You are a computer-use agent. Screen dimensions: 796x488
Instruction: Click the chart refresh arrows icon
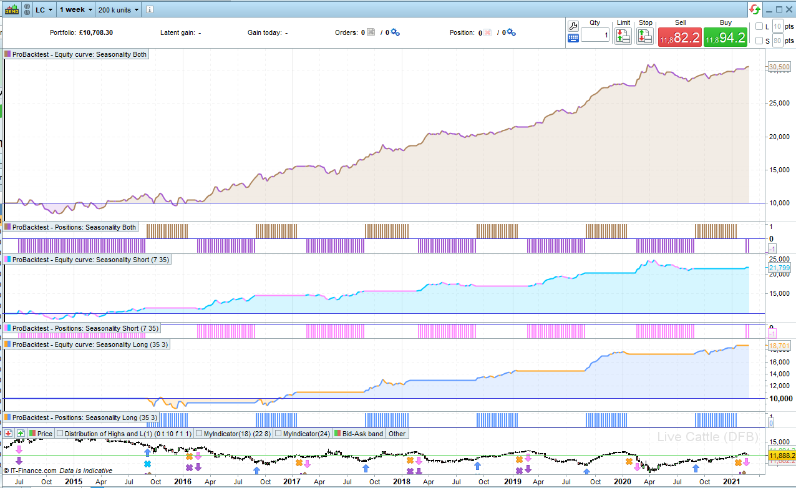tap(755, 9)
